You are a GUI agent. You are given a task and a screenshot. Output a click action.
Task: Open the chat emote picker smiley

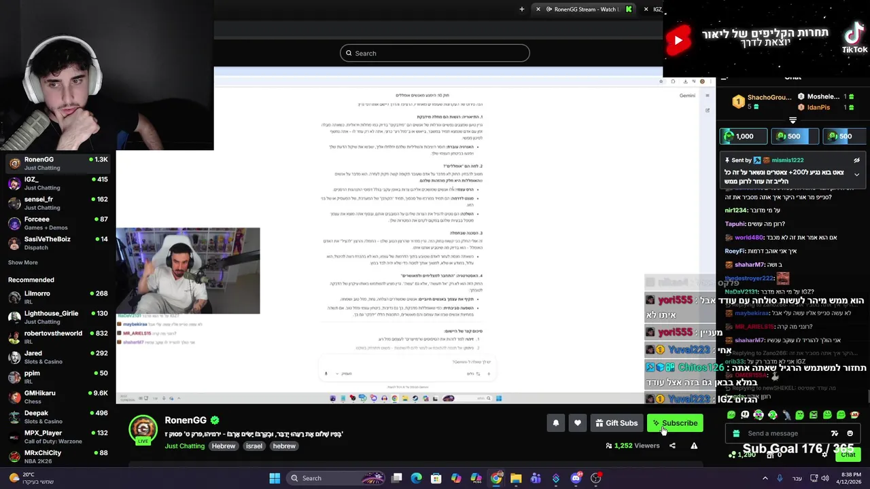click(850, 433)
